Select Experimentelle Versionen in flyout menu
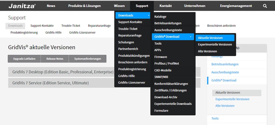Image resolution: width=275 pixels, height=125 pixels. tap(215, 44)
